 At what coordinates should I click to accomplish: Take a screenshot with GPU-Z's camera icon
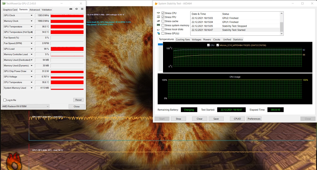click(x=71, y=9)
